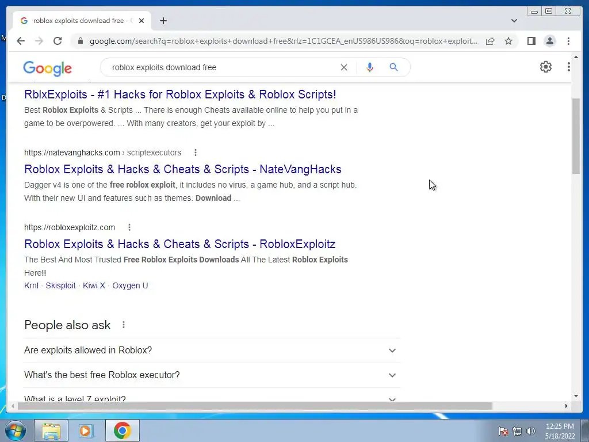This screenshot has height=442, width=589.
Task: Click the scroll left arrow
Action: click(13, 406)
